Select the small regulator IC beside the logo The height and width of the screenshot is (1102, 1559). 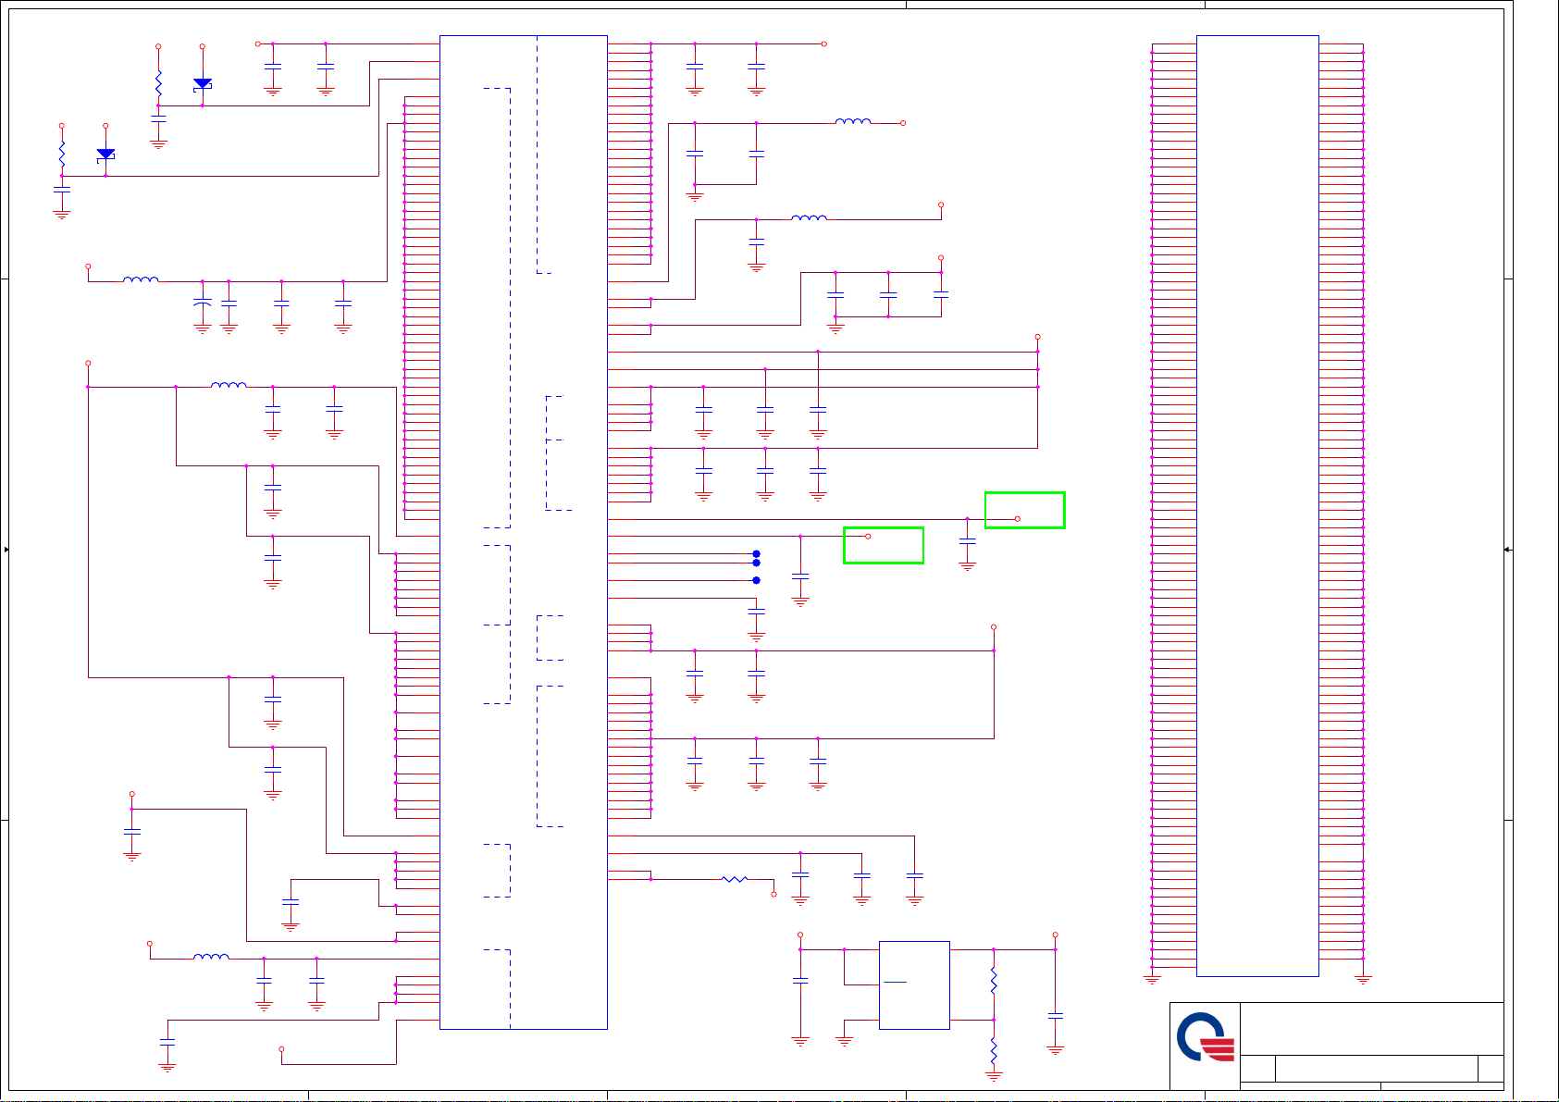(914, 985)
